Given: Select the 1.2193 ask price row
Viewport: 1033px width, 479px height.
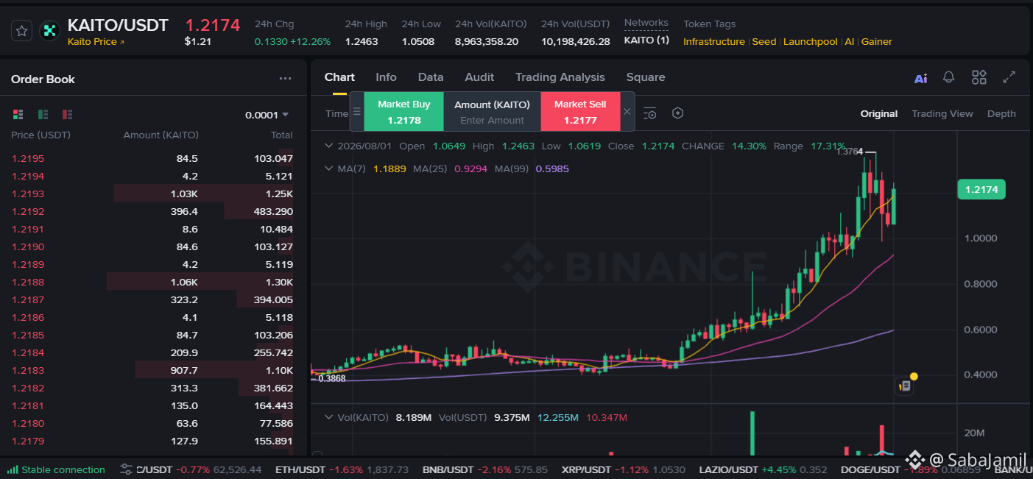Looking at the screenshot, I should tap(152, 194).
